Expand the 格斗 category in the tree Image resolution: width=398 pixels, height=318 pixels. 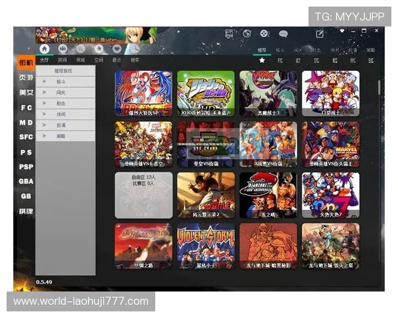(62, 81)
